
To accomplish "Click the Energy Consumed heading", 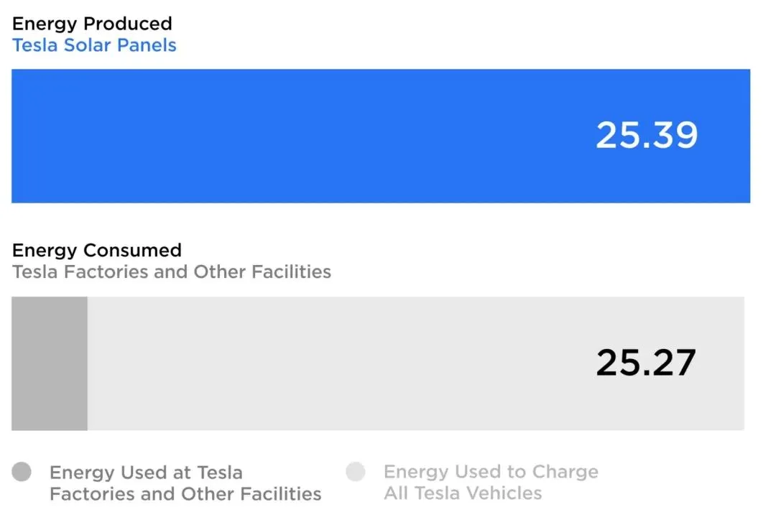I will click(97, 250).
